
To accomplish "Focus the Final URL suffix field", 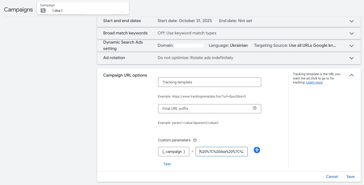I will click(205, 109).
